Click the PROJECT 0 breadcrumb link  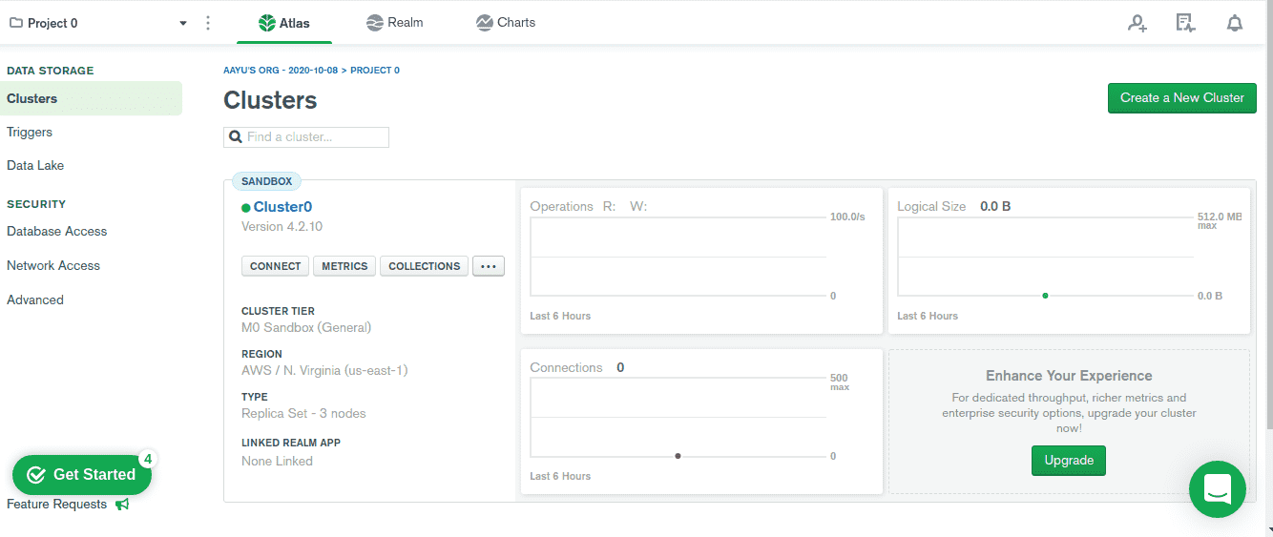[375, 71]
